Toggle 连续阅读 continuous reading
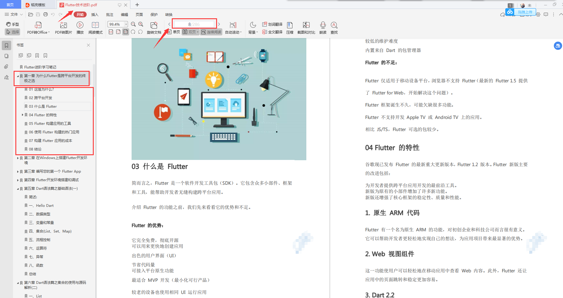The height and width of the screenshot is (298, 563). tap(211, 32)
